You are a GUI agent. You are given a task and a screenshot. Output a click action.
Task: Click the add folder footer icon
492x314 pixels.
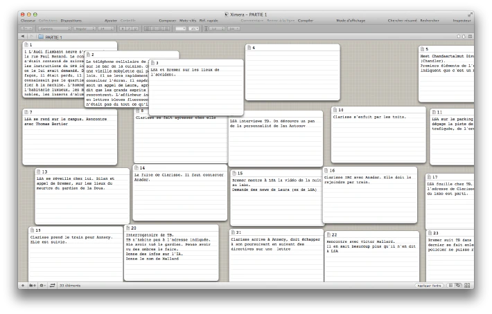33,285
